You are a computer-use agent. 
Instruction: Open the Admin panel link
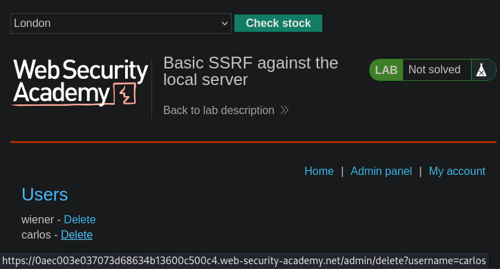381,171
